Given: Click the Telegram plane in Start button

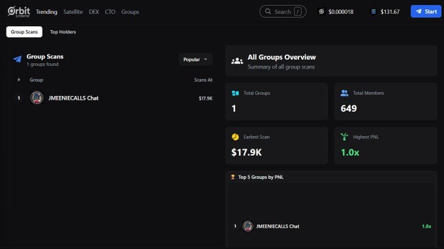Looking at the screenshot, I should coord(419,12).
